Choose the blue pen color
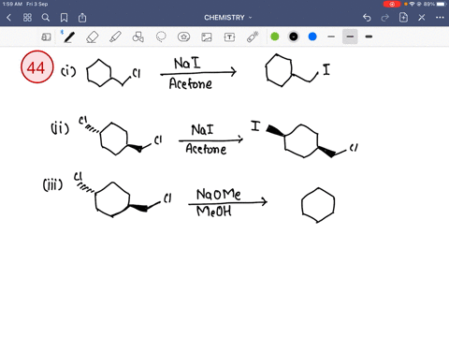 pyautogui.click(x=312, y=37)
